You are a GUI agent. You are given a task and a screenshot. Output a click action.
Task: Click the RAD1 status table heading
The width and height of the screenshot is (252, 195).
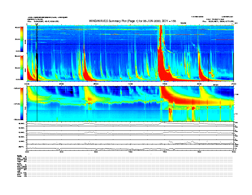[x=19, y=164]
